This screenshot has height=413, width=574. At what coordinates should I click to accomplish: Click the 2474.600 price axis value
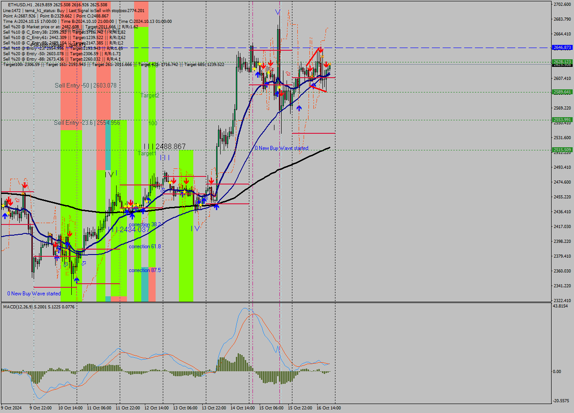[562, 182]
